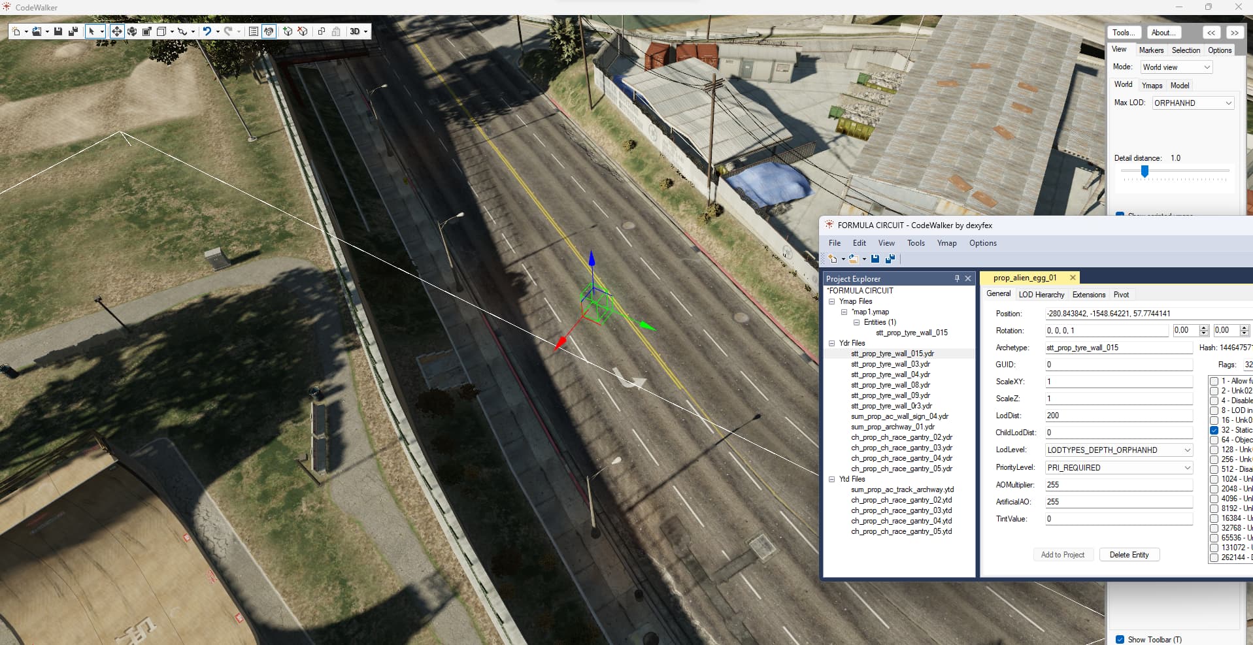Click the Delete Entity button
The height and width of the screenshot is (645, 1253).
coord(1129,555)
